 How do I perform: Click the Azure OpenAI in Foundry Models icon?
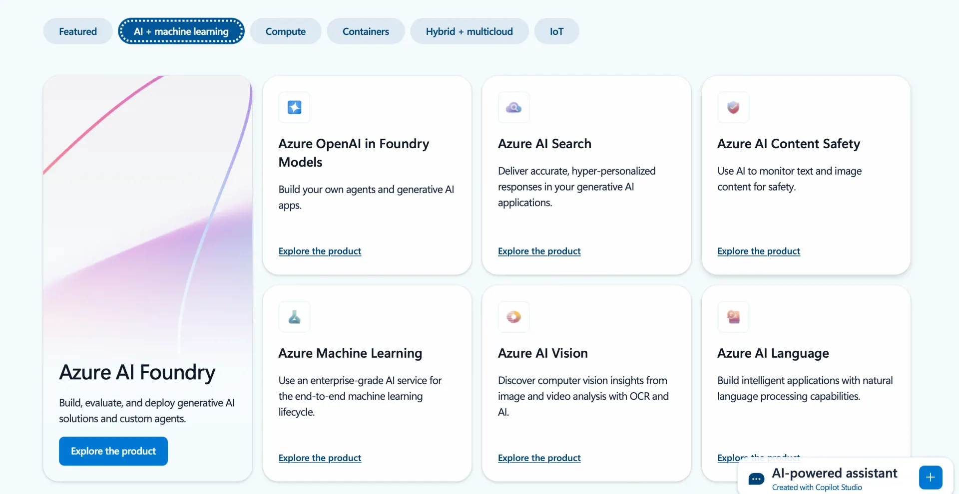click(294, 107)
